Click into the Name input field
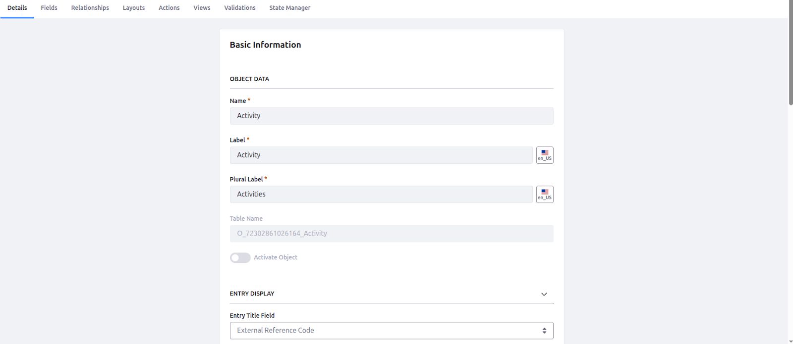This screenshot has width=793, height=344. click(391, 116)
